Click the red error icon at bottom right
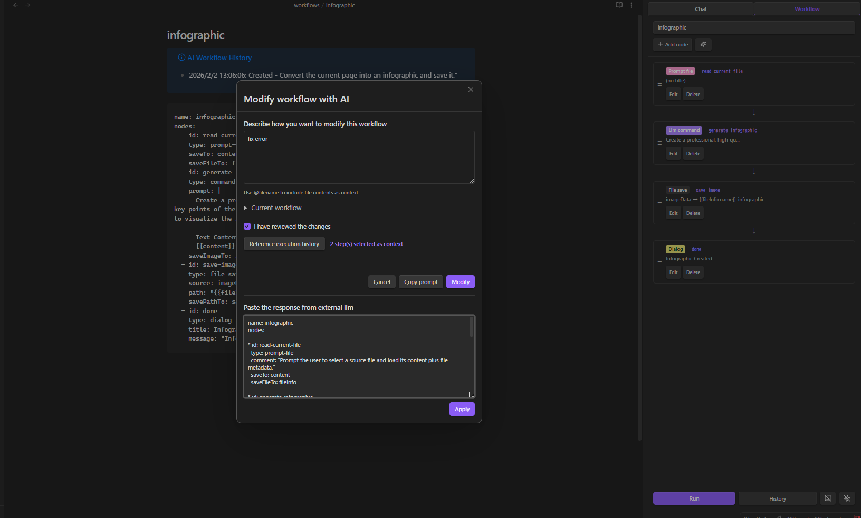The height and width of the screenshot is (518, 861). (x=857, y=516)
